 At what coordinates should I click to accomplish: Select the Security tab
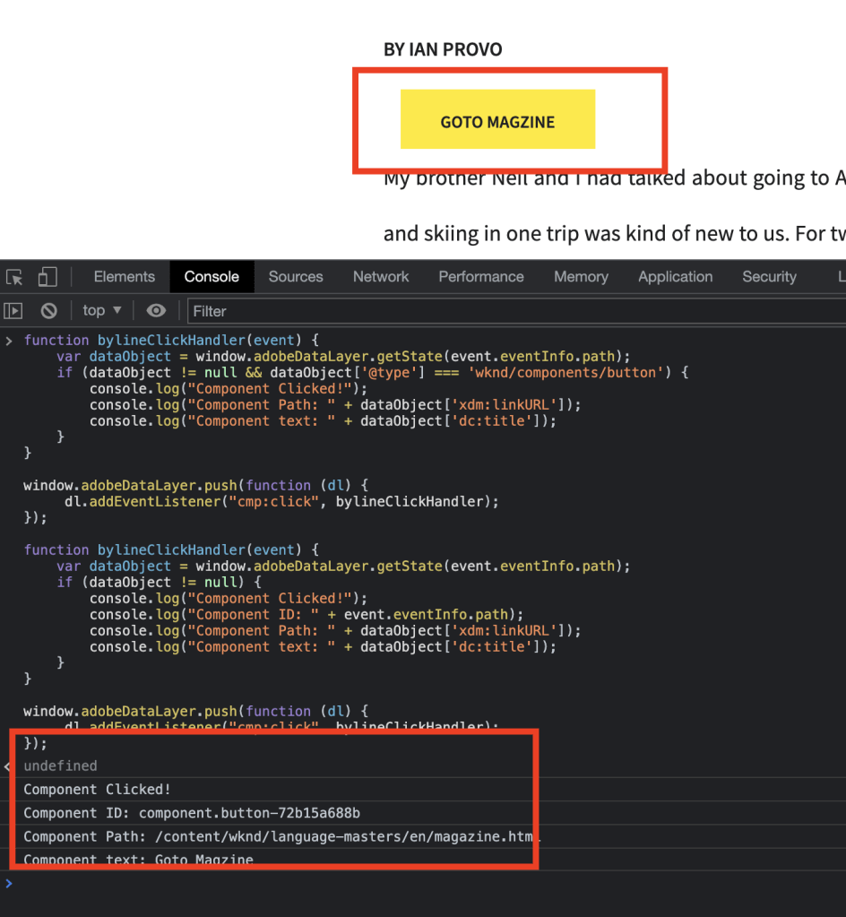coord(769,277)
